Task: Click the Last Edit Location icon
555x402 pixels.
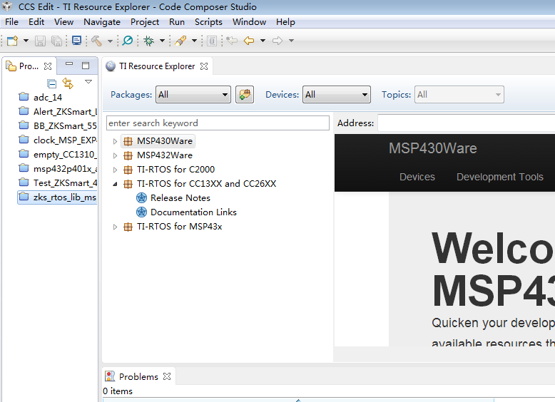Action: point(232,41)
